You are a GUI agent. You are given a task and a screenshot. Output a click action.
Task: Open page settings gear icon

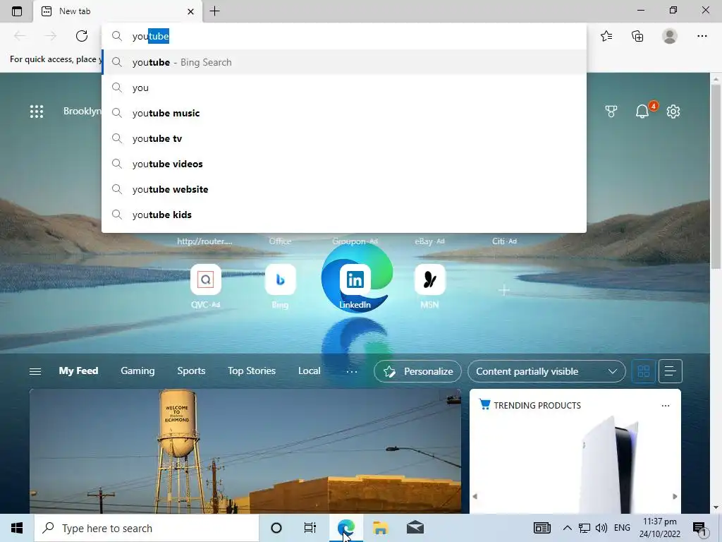[673, 112]
